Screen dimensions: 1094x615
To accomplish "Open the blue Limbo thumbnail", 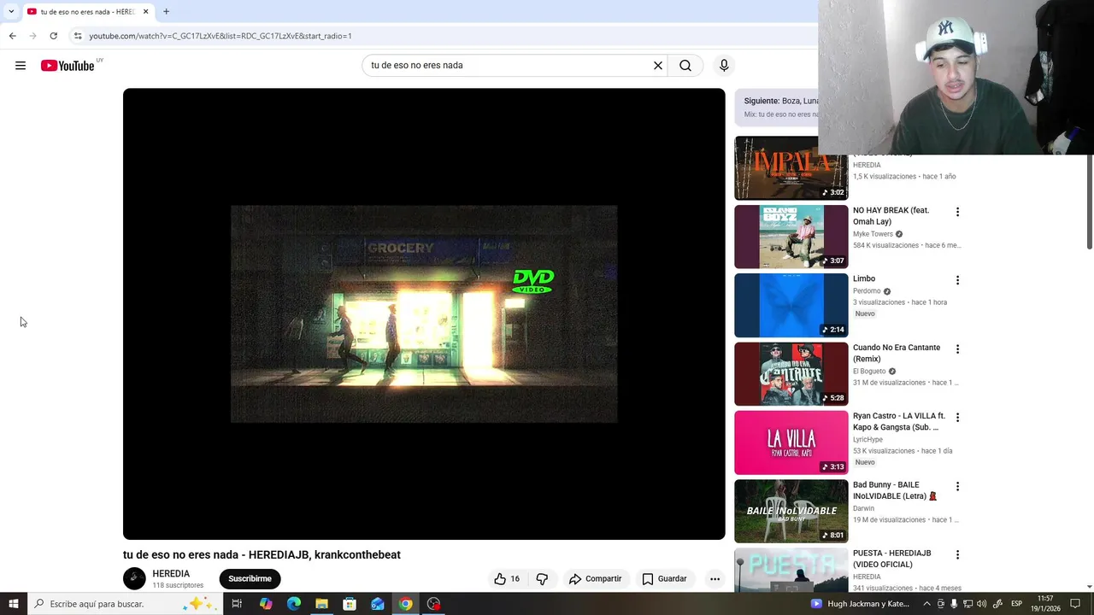I will pos(791,305).
